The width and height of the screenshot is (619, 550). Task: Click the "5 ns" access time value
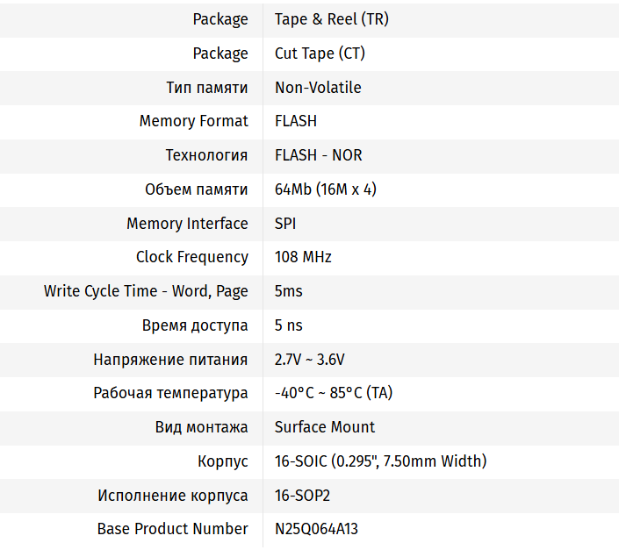(x=288, y=325)
